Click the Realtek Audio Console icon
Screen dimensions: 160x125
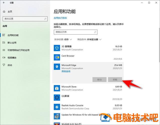click(x=57, y=107)
